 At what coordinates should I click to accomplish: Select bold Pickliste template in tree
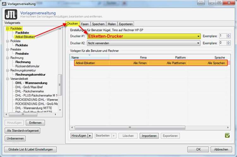pos(21,45)
